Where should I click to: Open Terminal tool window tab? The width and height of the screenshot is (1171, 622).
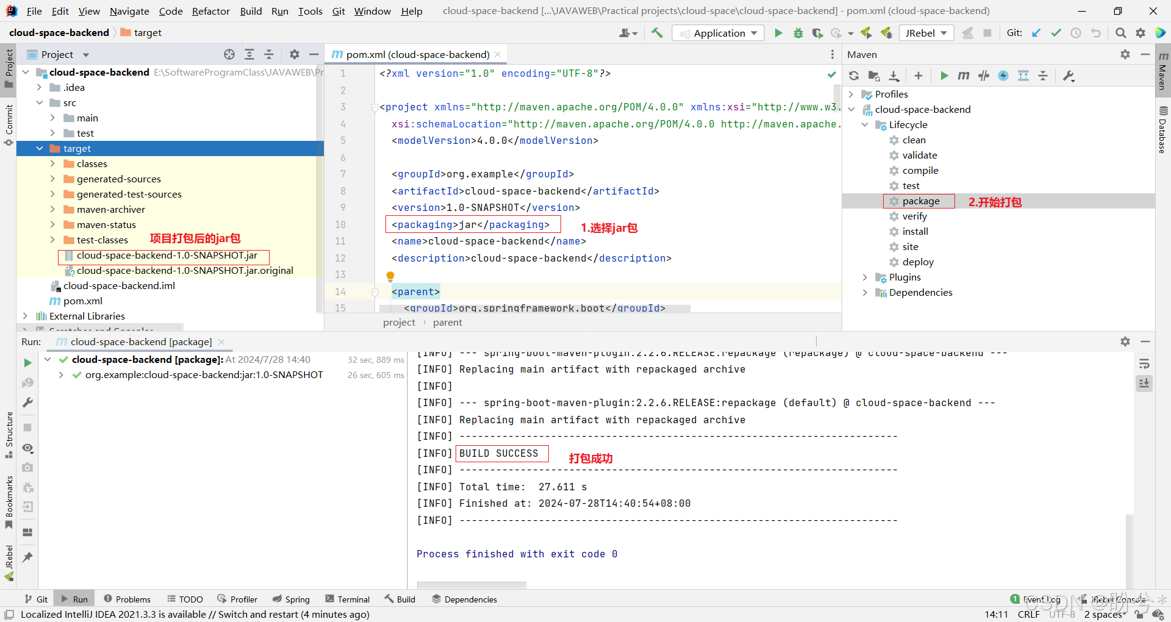[x=348, y=599]
